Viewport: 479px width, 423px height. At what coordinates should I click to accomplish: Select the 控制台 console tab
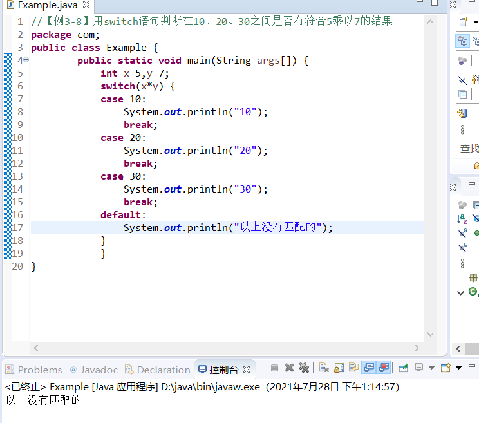pos(218,370)
